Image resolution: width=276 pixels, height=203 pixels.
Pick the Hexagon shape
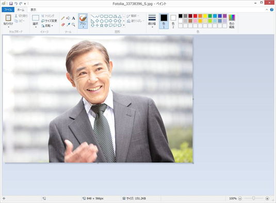[x=106, y=21]
